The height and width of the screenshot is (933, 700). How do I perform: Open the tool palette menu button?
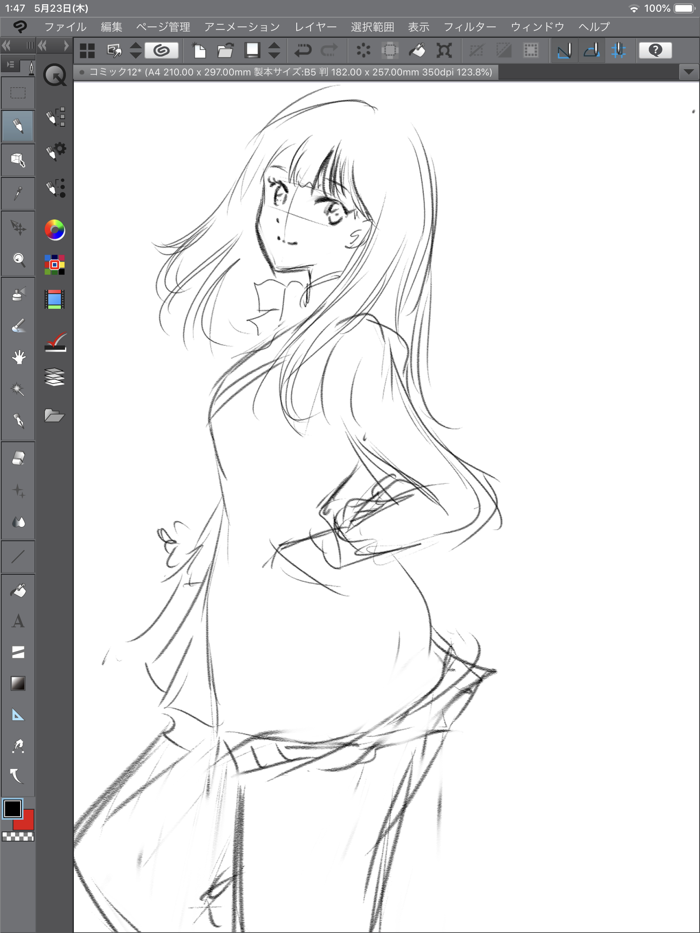10,65
